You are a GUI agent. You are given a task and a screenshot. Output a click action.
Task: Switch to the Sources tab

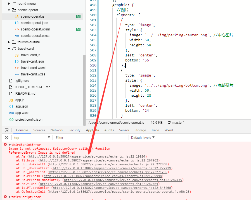(x=39, y=130)
